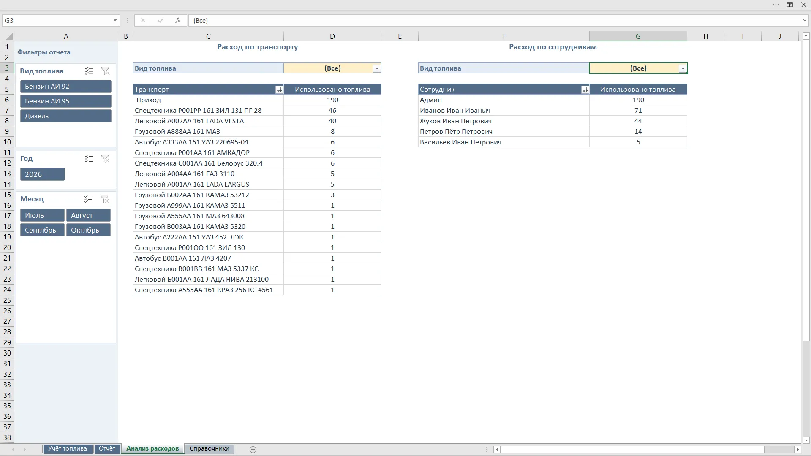This screenshot has height=456, width=811.
Task: Select cell Иванов Иван Иваныч
Action: click(503, 111)
